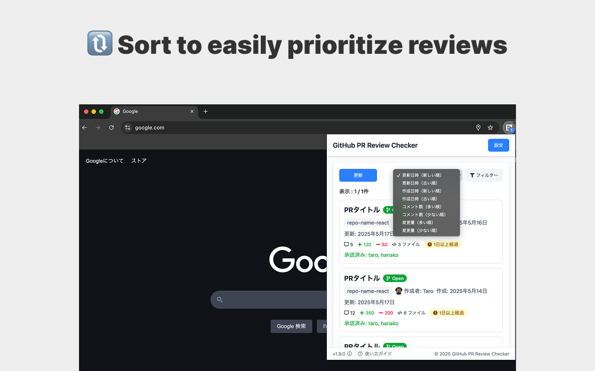Click 1日以上経過 badge in second PR card
The width and height of the screenshot is (595, 371).
tap(448, 313)
